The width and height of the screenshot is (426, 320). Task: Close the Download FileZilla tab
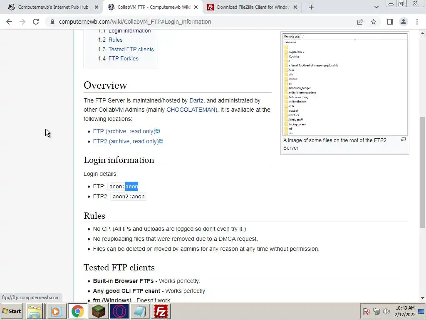pyautogui.click(x=295, y=7)
